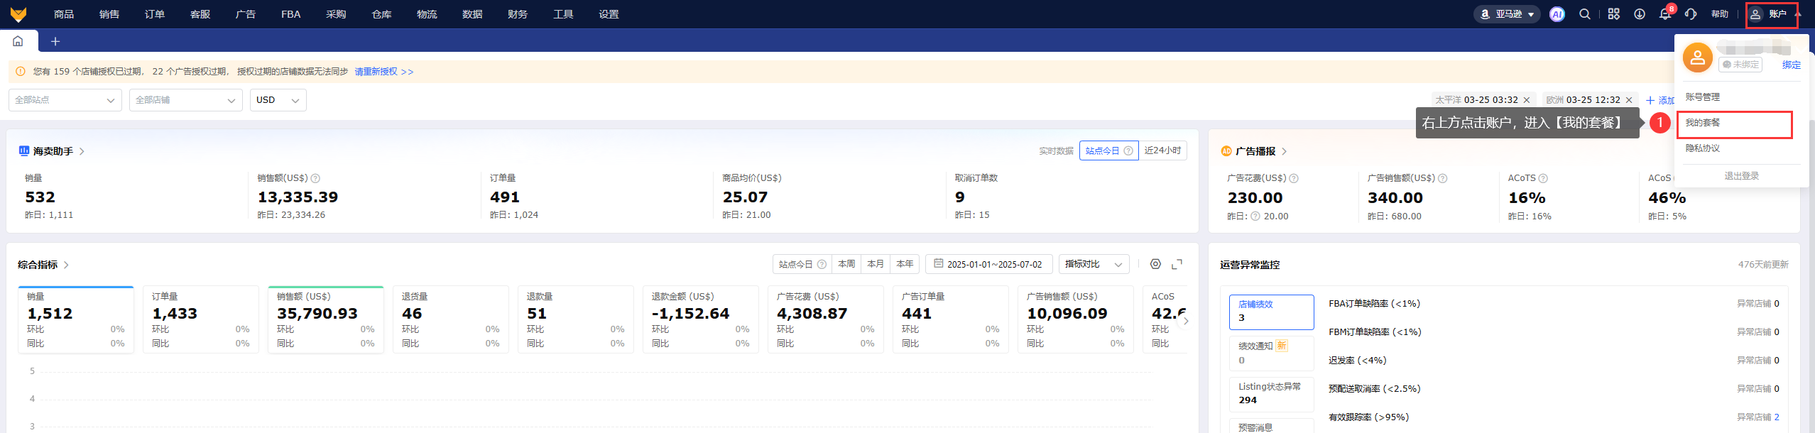Open the customer service headset icon
Viewport: 1815px width, 433px height.
pos(1691,14)
